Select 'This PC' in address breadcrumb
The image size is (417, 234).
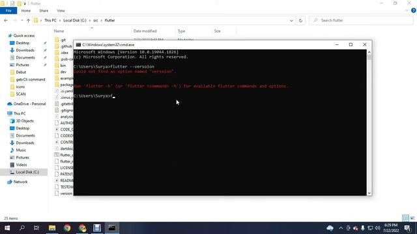click(x=50, y=20)
